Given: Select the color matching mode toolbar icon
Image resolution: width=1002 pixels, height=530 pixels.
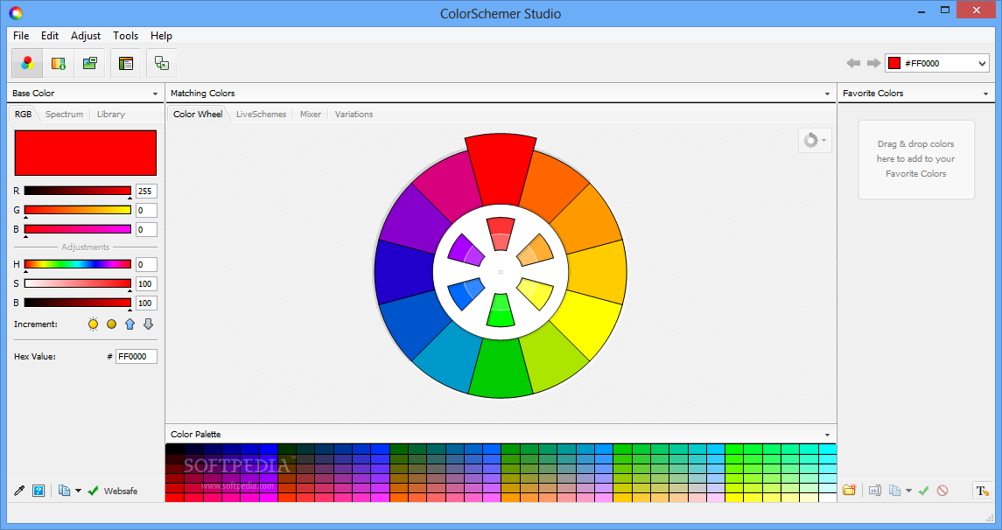Looking at the screenshot, I should coord(27,63).
